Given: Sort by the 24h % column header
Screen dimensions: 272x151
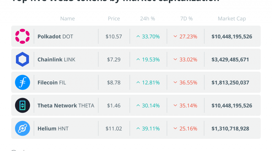Looking at the screenshot, I should pyautogui.click(x=148, y=19).
